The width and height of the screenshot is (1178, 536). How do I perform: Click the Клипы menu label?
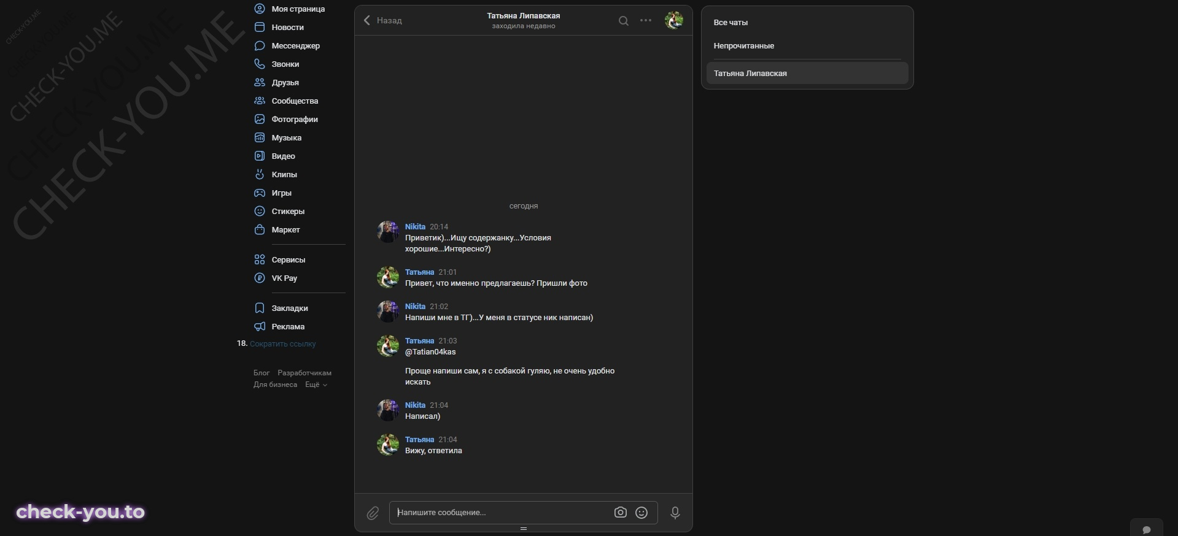pos(284,174)
